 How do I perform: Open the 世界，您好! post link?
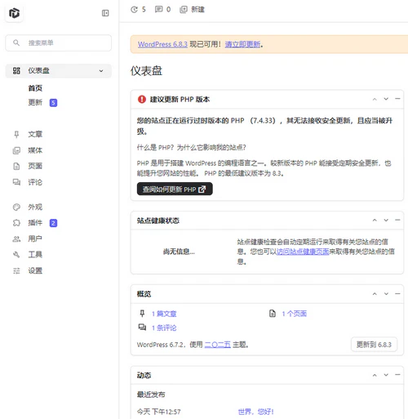coord(256,412)
